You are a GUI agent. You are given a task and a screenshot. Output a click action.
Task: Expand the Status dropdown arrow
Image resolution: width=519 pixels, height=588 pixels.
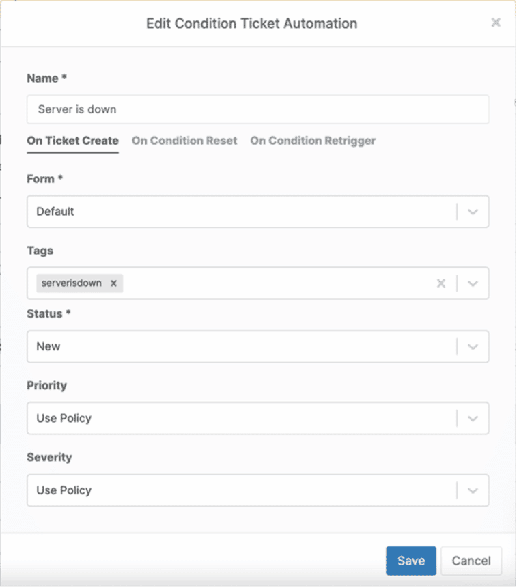(473, 346)
